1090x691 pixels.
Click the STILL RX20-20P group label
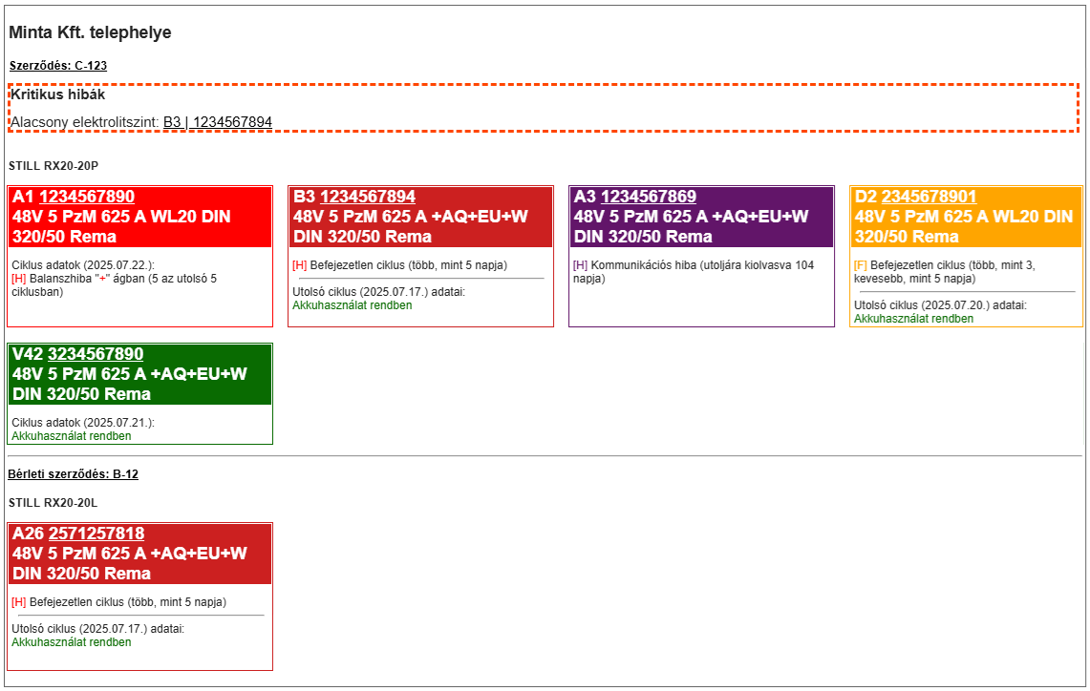point(53,166)
